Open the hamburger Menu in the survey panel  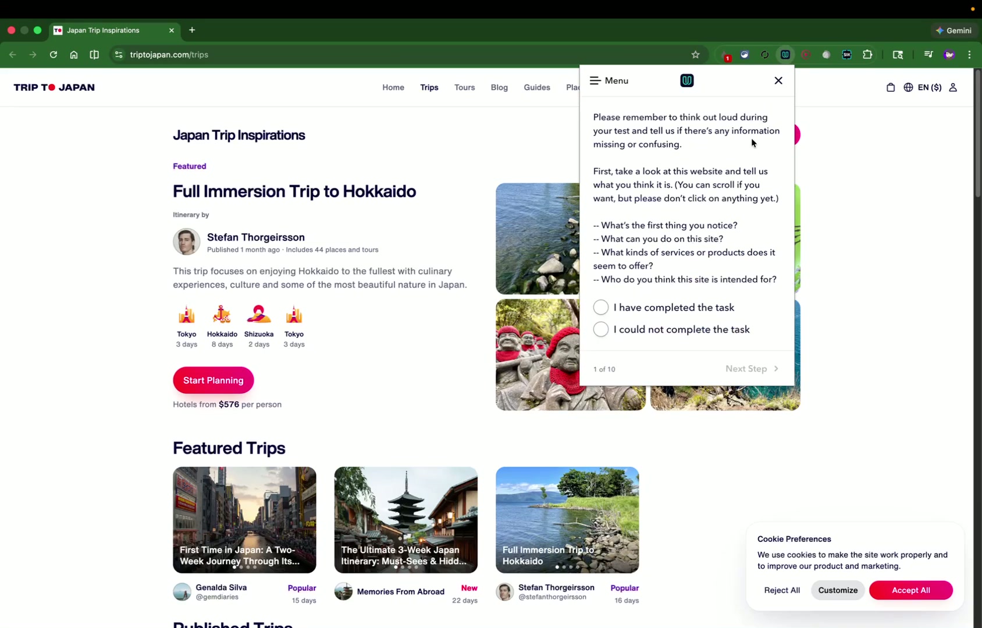pyautogui.click(x=595, y=80)
